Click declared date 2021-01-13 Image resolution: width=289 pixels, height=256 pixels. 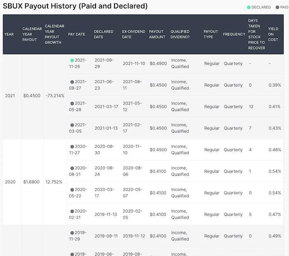point(106,128)
